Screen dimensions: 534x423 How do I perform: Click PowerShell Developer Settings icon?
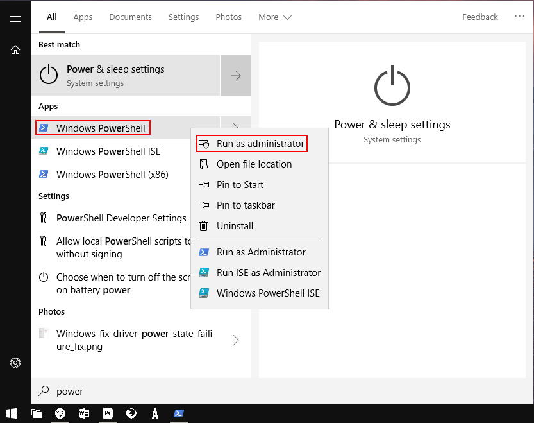click(x=44, y=218)
